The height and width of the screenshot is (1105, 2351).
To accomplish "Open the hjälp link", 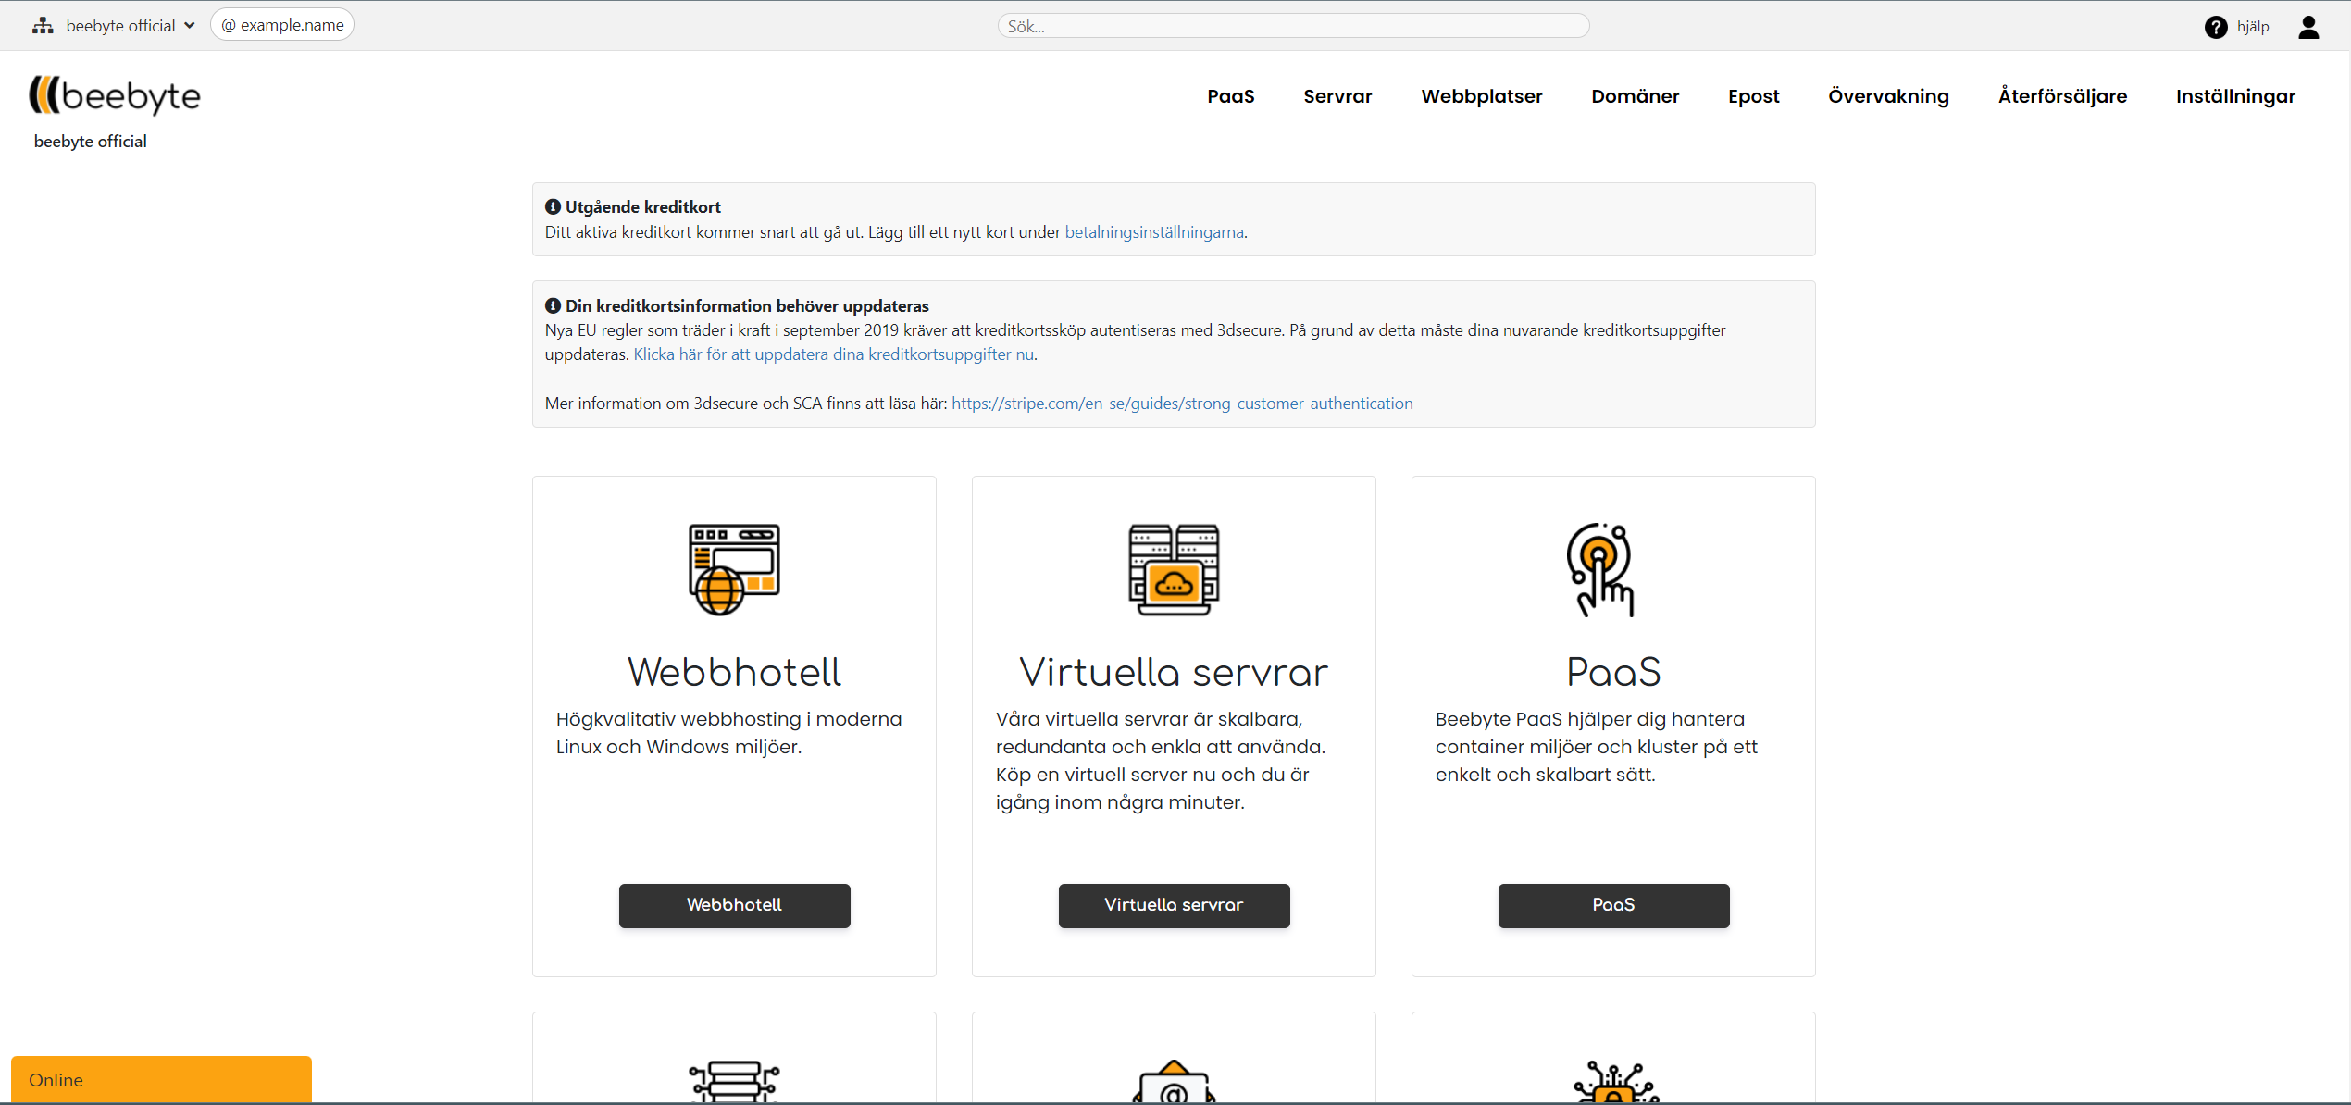I will pyautogui.click(x=2253, y=27).
